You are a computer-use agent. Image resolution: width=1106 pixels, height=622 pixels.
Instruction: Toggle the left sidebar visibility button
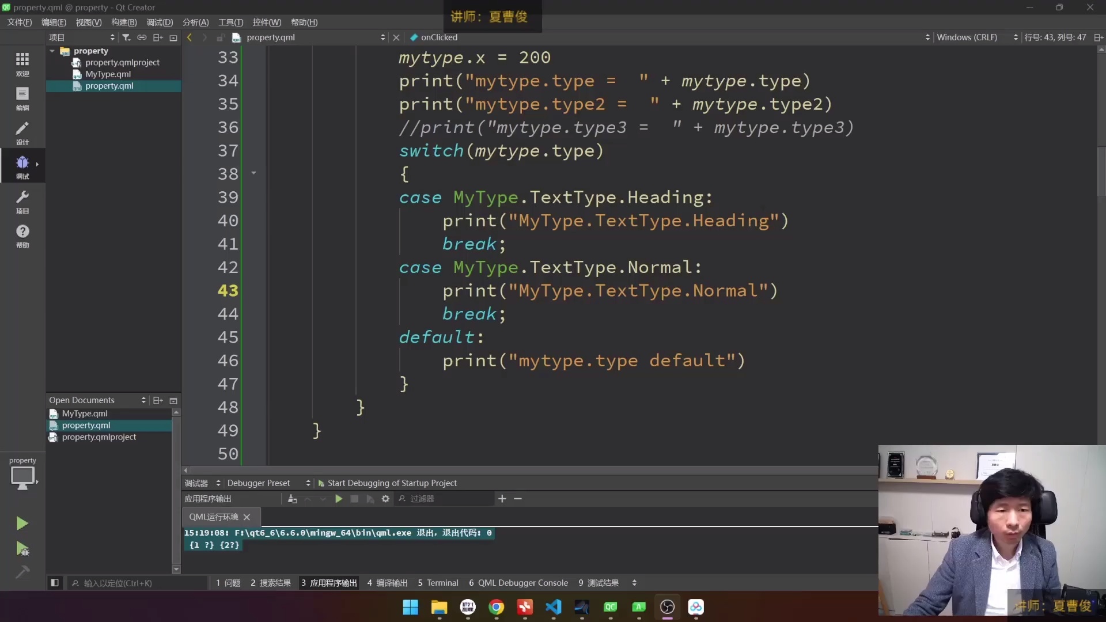pos(55,583)
